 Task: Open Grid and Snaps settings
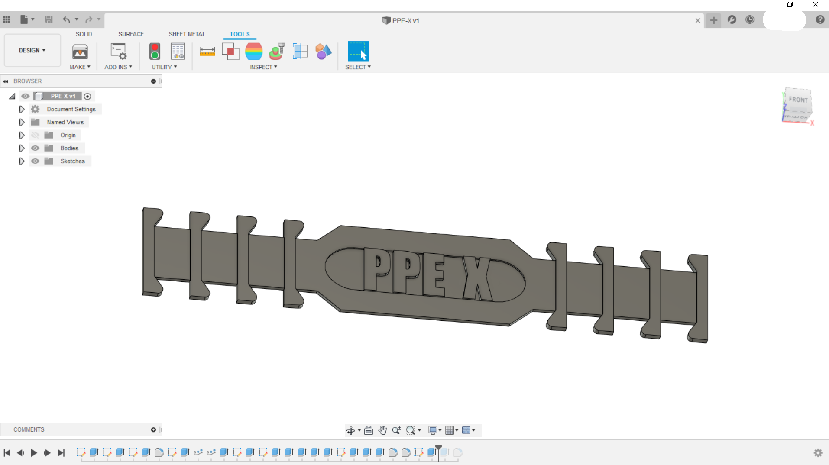coord(450,430)
